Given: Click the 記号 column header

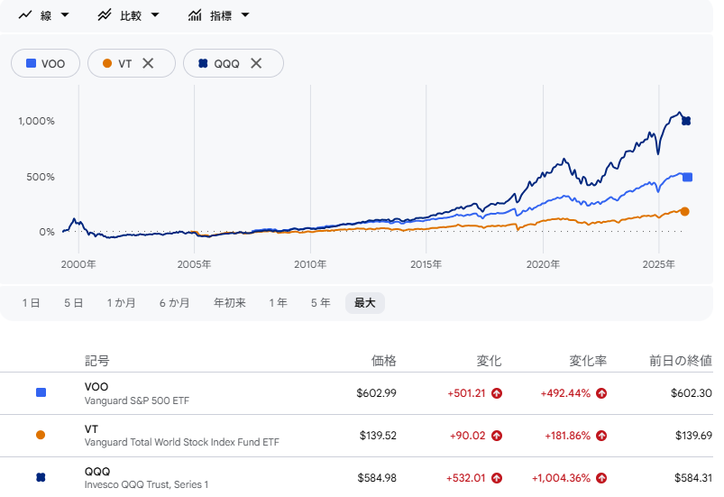Looking at the screenshot, I should click(97, 361).
